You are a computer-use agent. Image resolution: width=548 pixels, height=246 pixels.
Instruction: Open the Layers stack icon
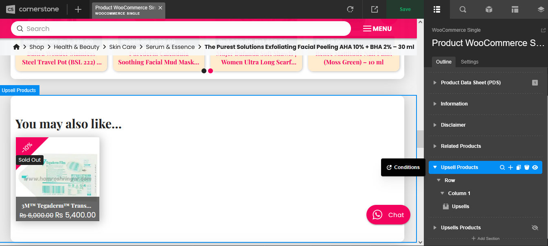pyautogui.click(x=541, y=9)
